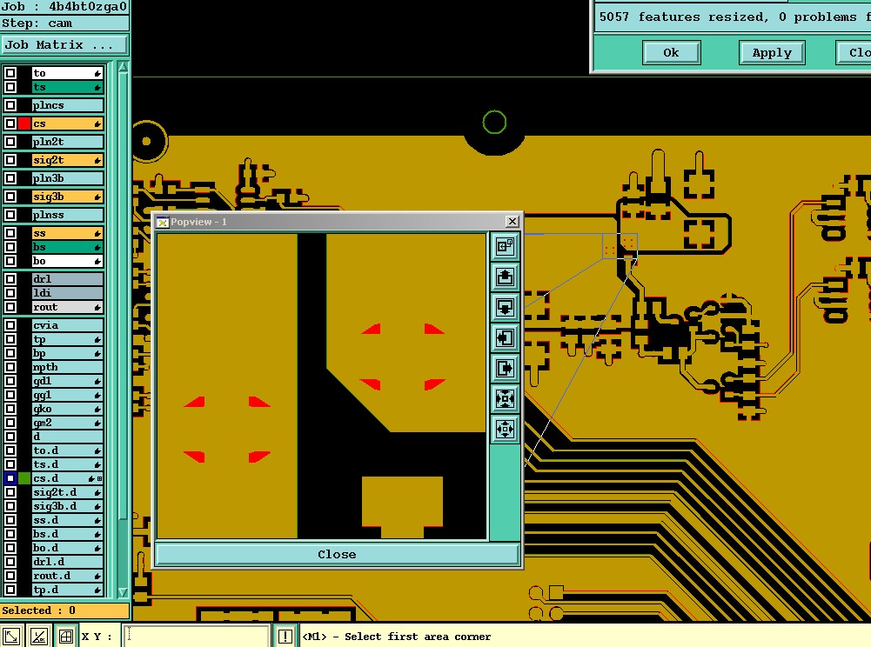Tick the checkbox for layer 'to'
Image resolution: width=871 pixels, height=647 pixels.
(x=10, y=73)
